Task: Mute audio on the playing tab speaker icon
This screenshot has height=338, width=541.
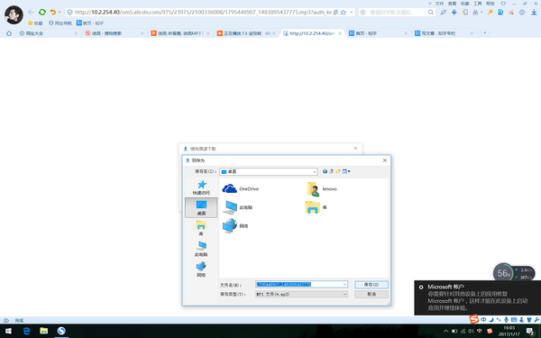Action: pyautogui.click(x=268, y=33)
